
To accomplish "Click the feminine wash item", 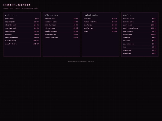I will (x=61, y=19).
